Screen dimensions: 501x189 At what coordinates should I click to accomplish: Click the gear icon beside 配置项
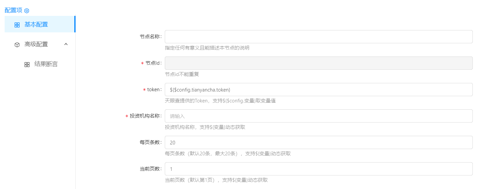pos(27,11)
